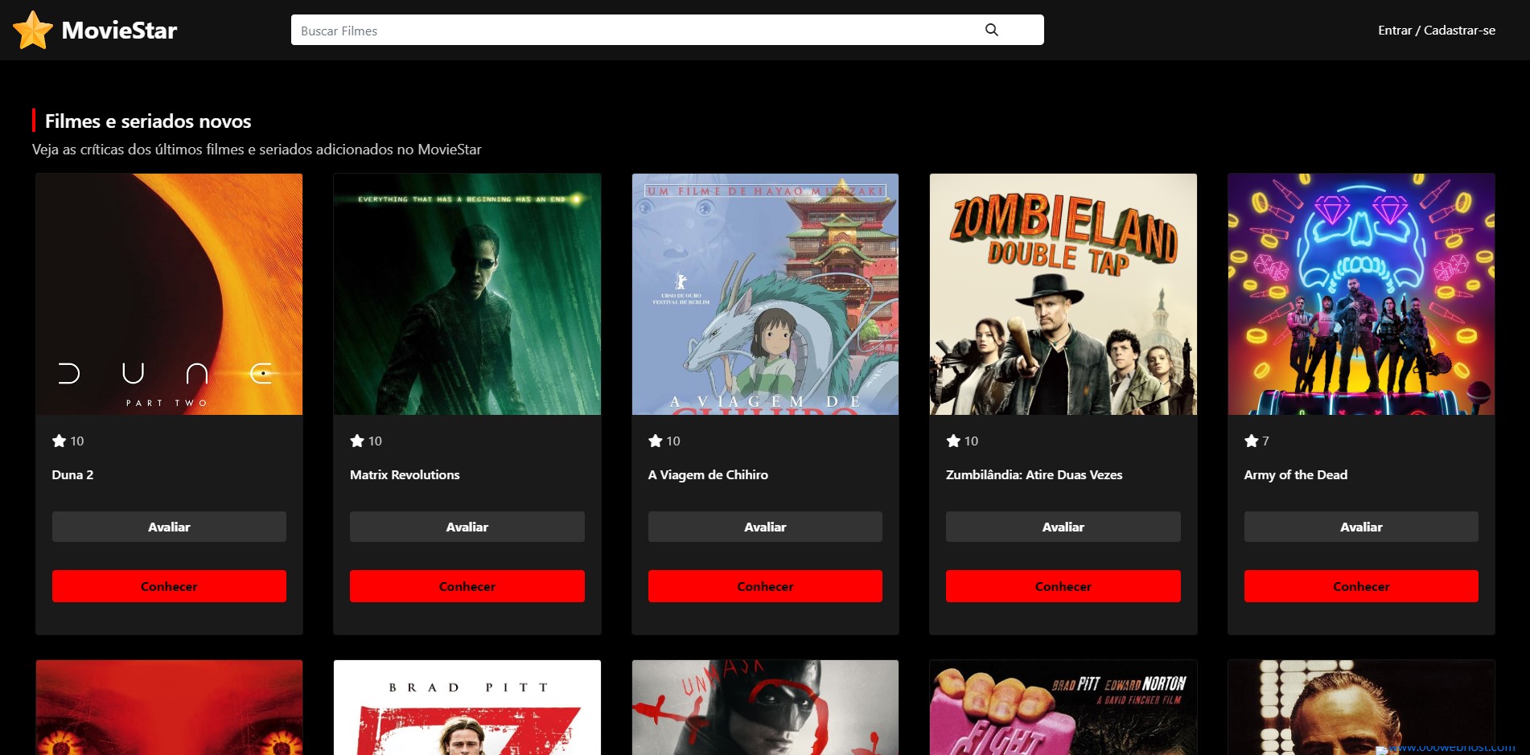Screen dimensions: 1530x755
Task: Click the rating star on Army of the Dead card
Action: (1252, 441)
